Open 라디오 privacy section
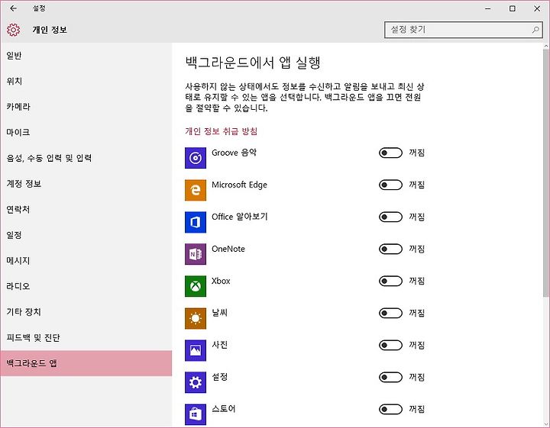This screenshot has width=550, height=428. click(86, 286)
